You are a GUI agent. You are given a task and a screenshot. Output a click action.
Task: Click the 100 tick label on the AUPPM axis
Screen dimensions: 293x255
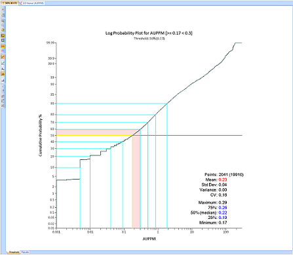[225, 232]
